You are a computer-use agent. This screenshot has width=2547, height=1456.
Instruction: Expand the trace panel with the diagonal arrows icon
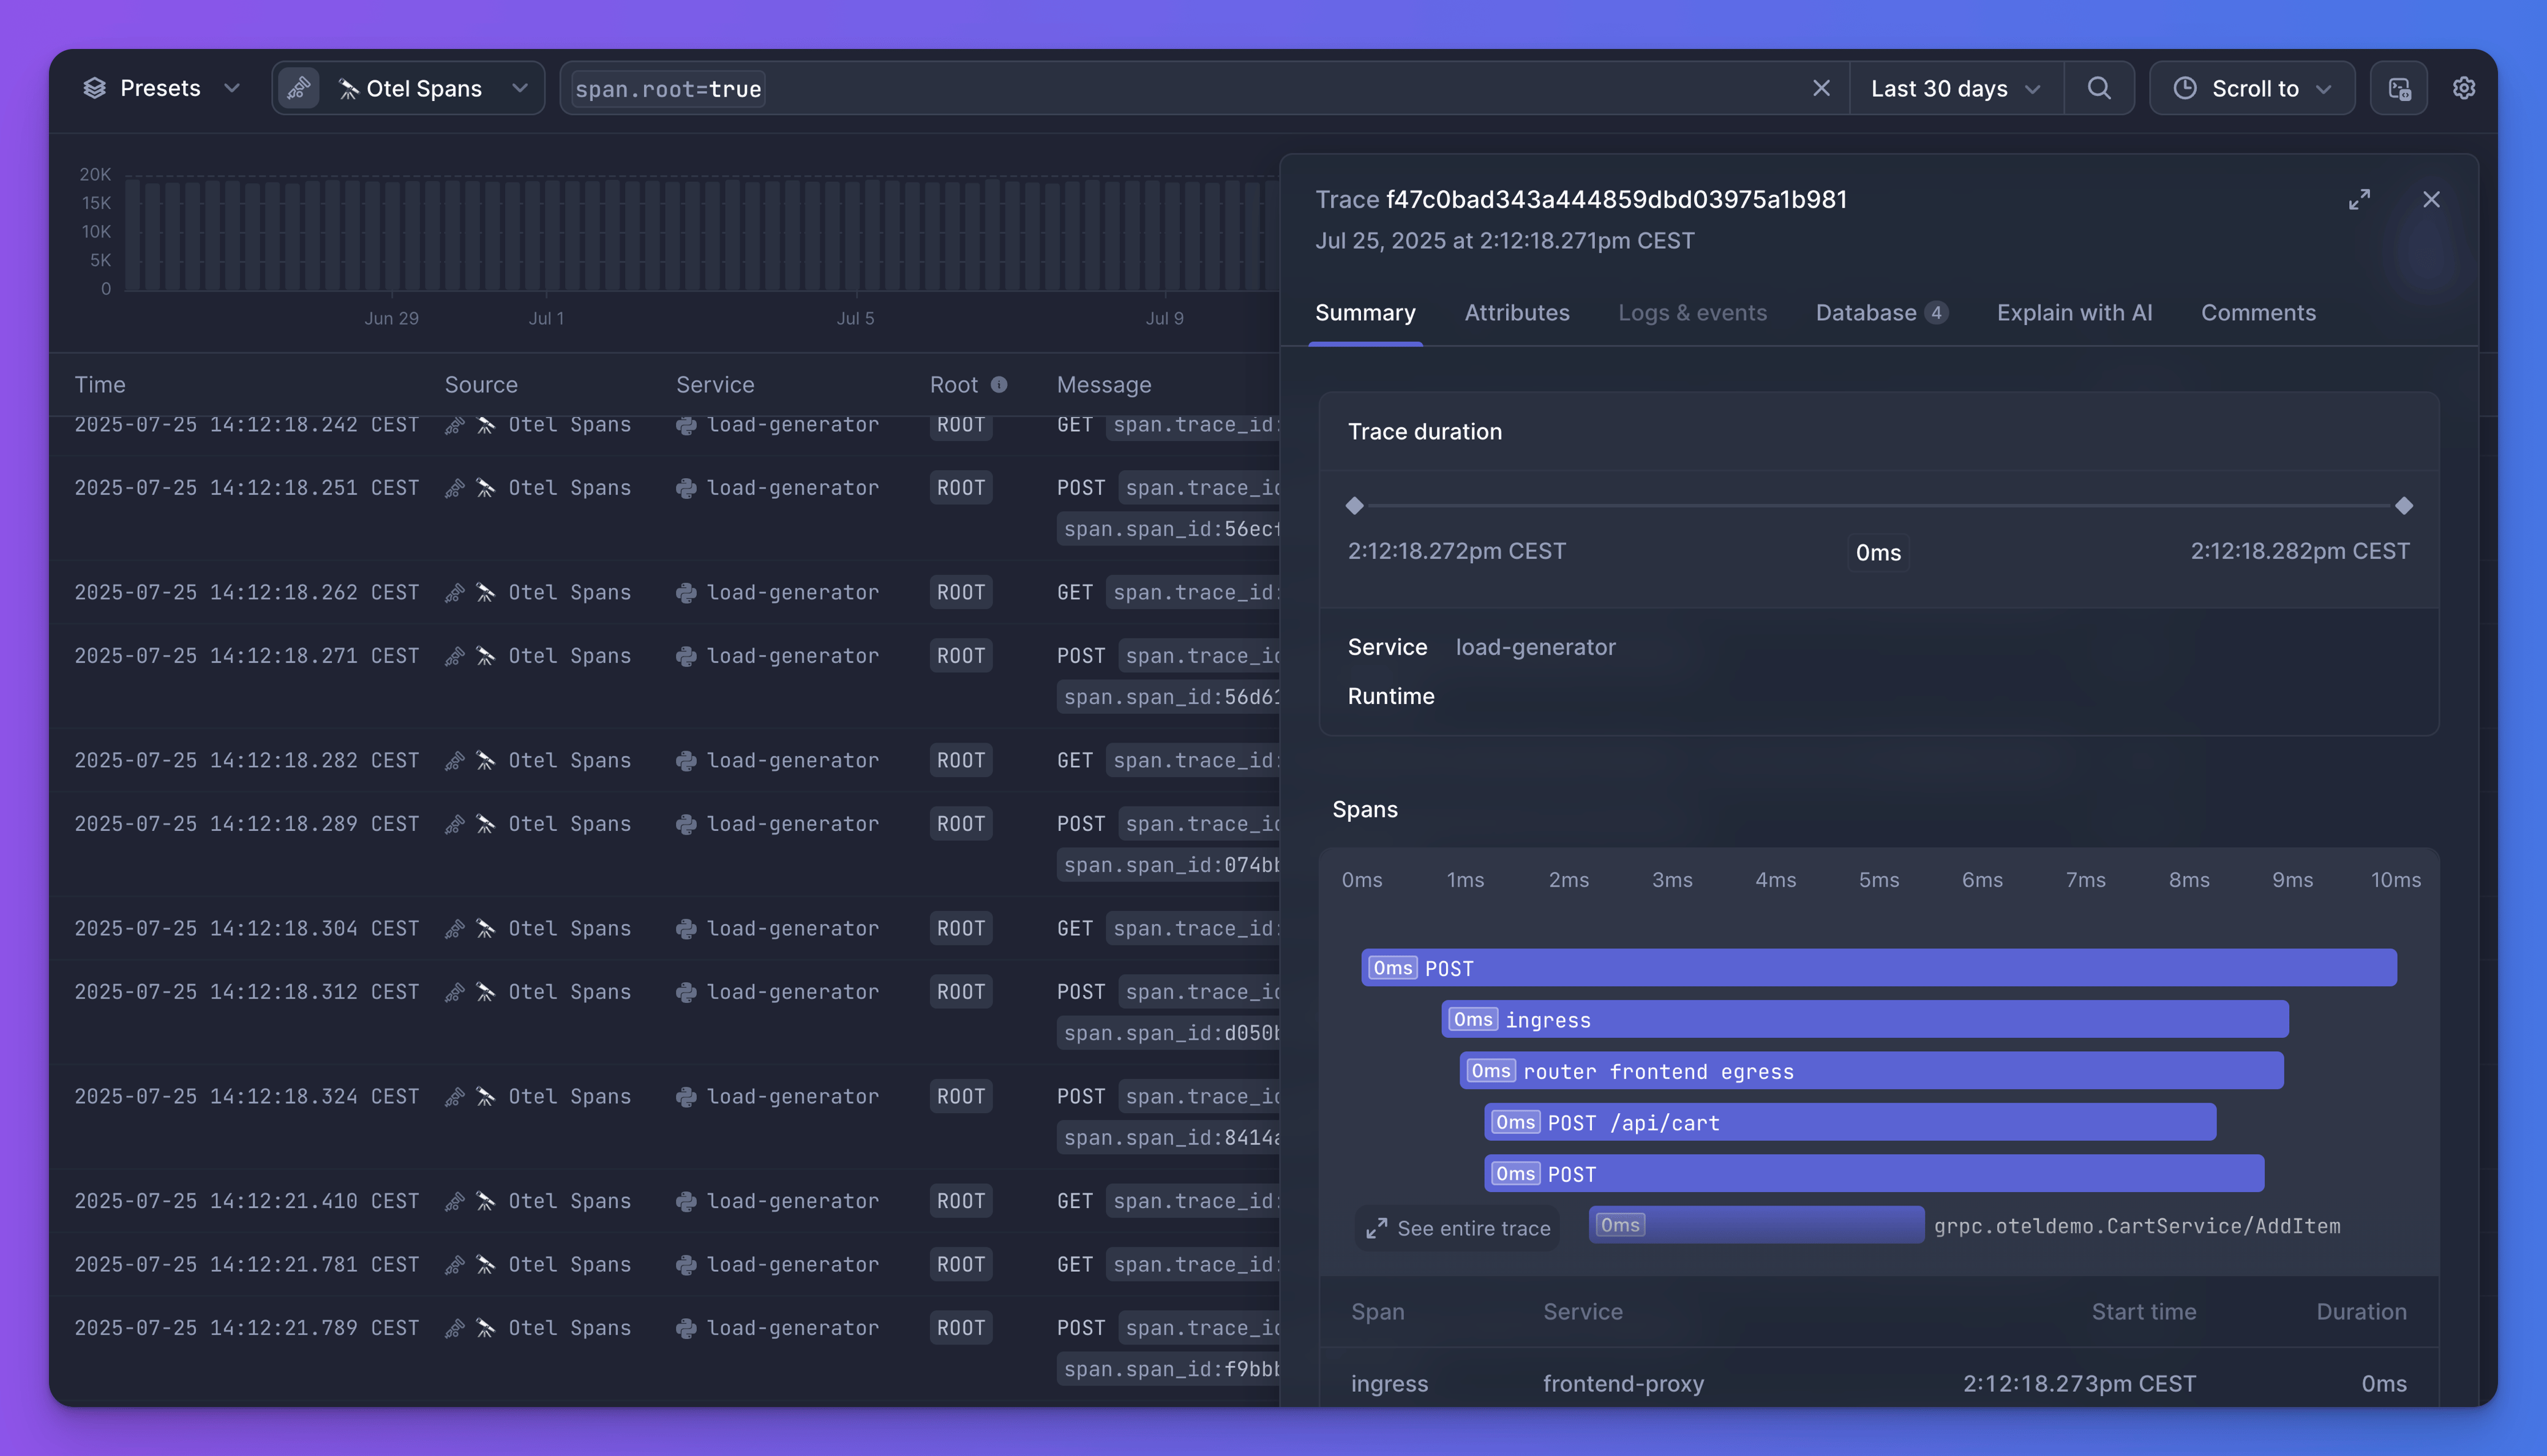2360,199
